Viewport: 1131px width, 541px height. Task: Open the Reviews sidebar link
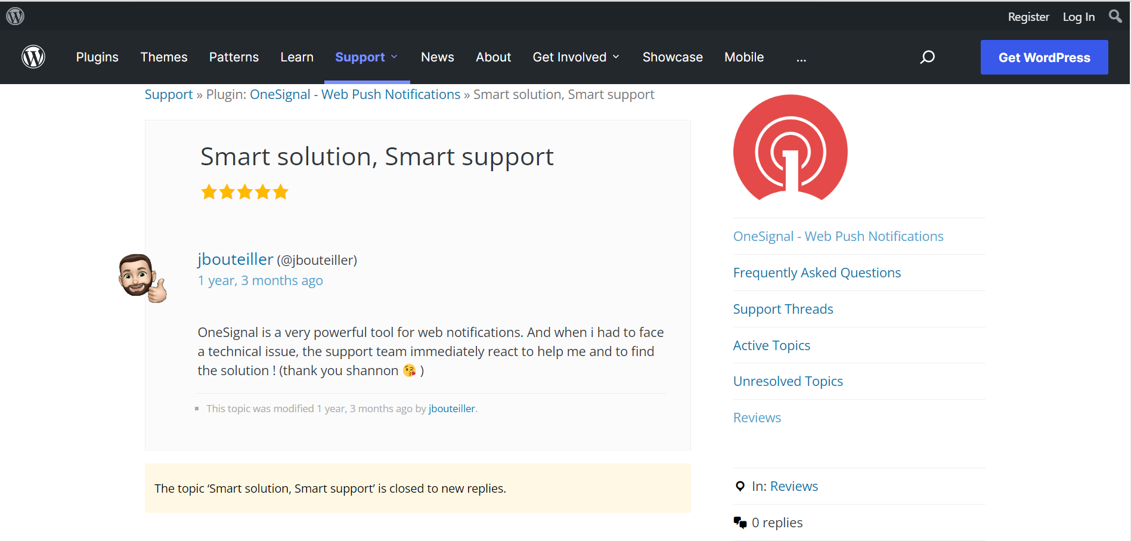pos(757,418)
